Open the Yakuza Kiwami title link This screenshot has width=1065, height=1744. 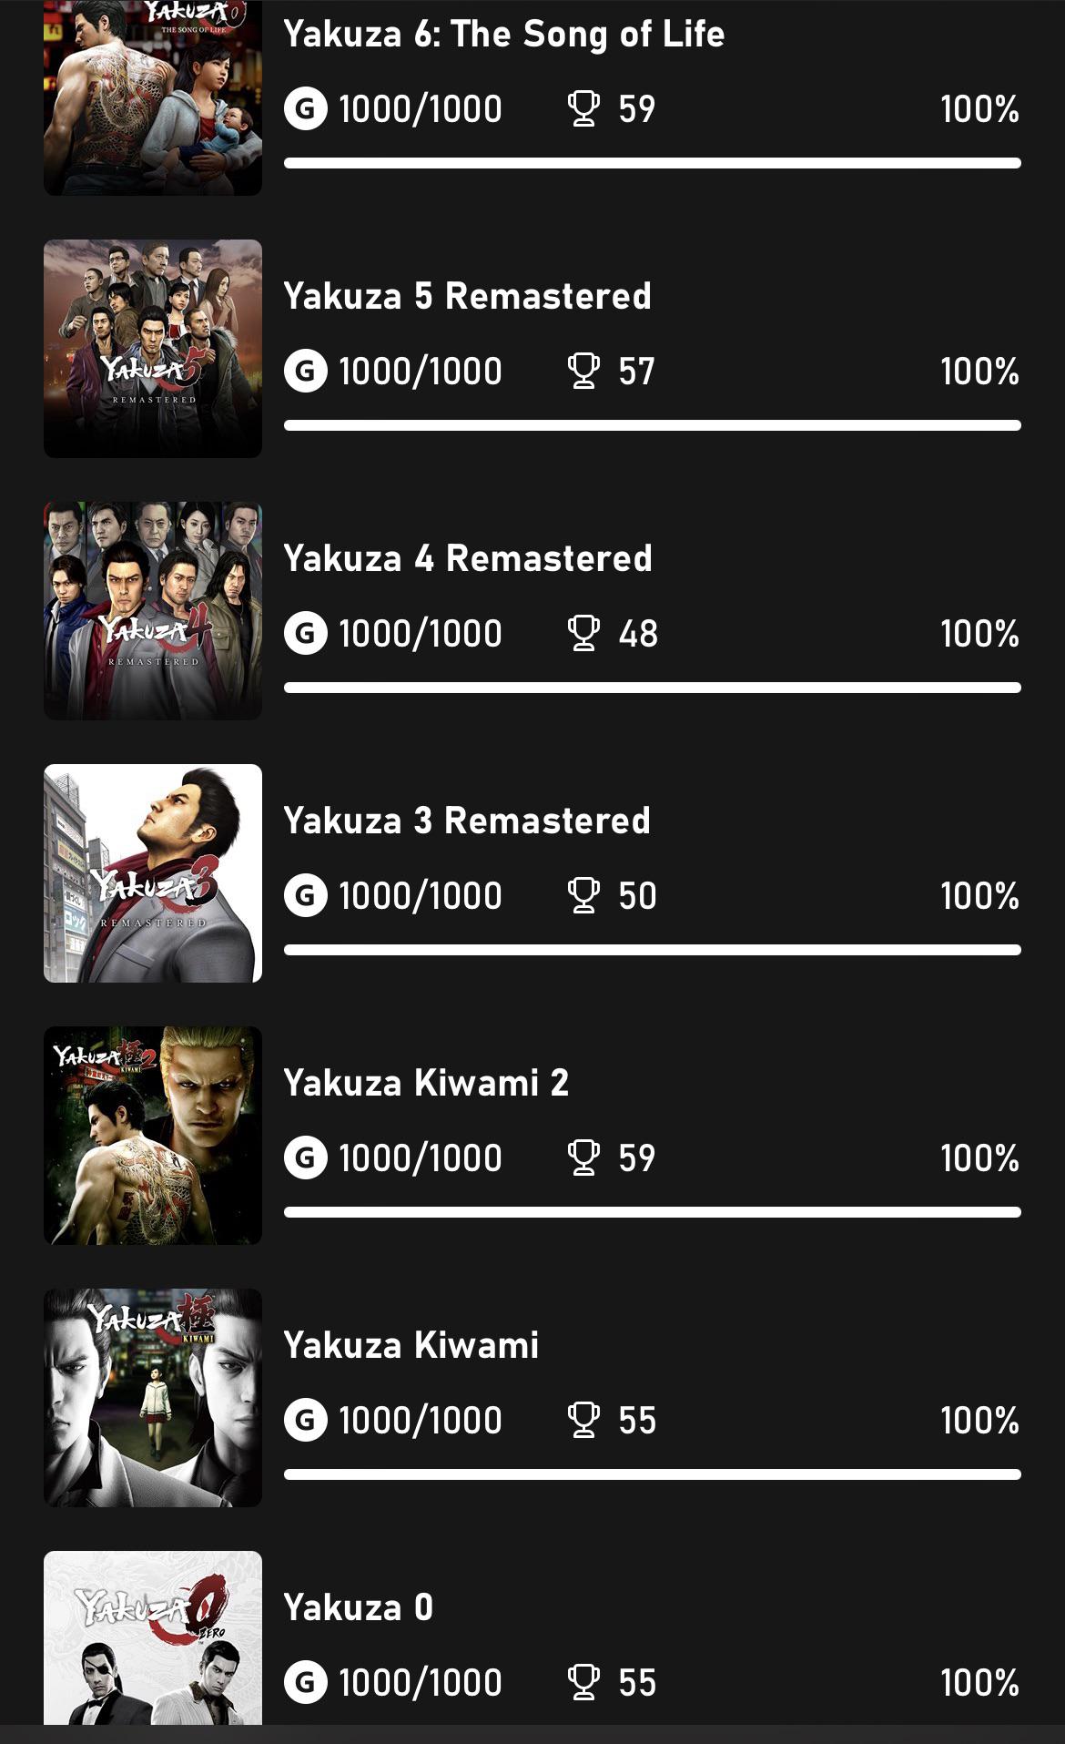tap(411, 1345)
